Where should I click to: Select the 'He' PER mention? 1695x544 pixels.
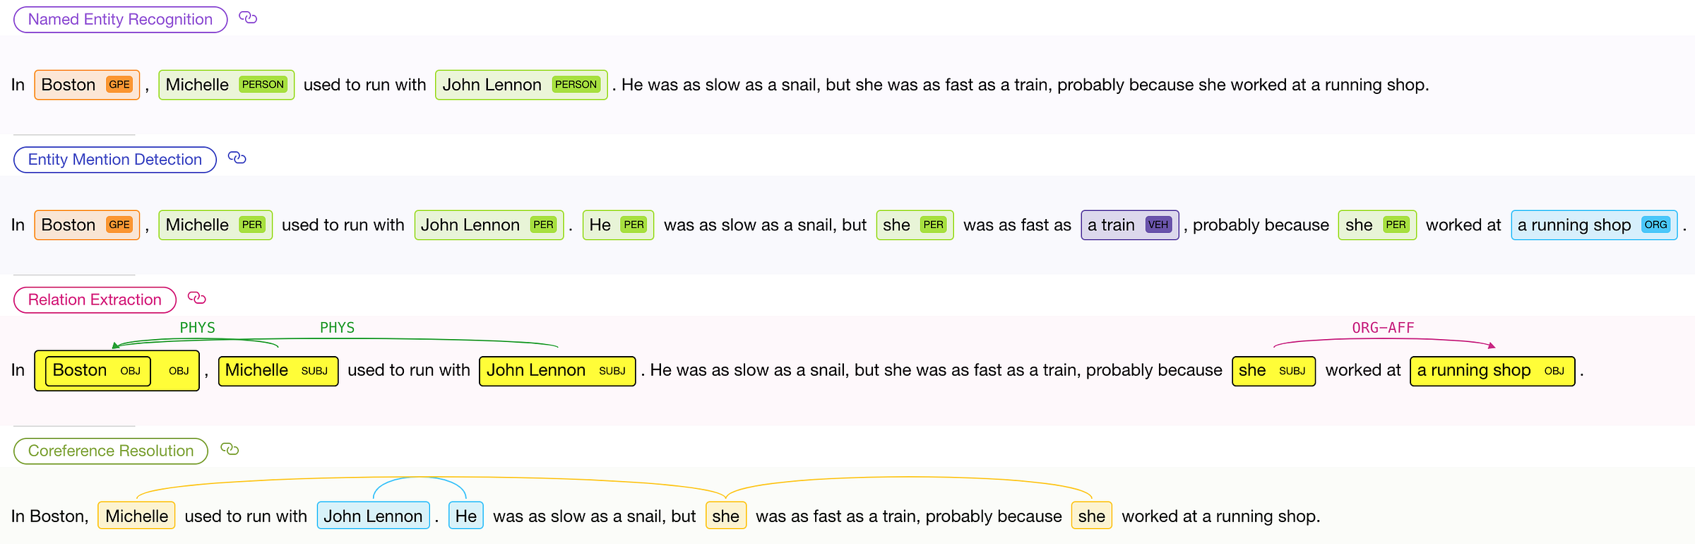[618, 225]
